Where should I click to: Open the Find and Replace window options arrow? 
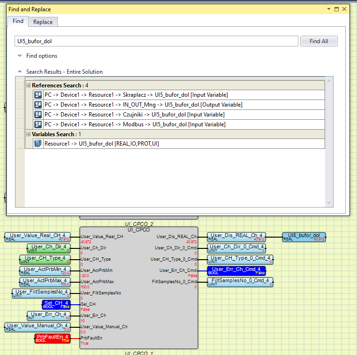point(328,9)
